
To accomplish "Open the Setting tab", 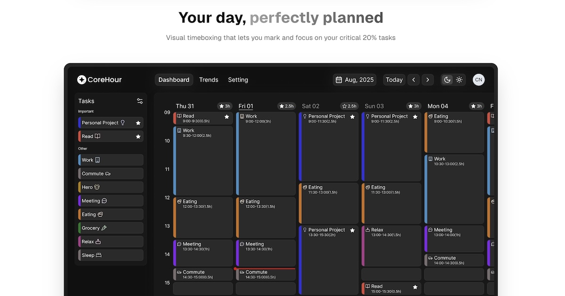I will [x=238, y=79].
